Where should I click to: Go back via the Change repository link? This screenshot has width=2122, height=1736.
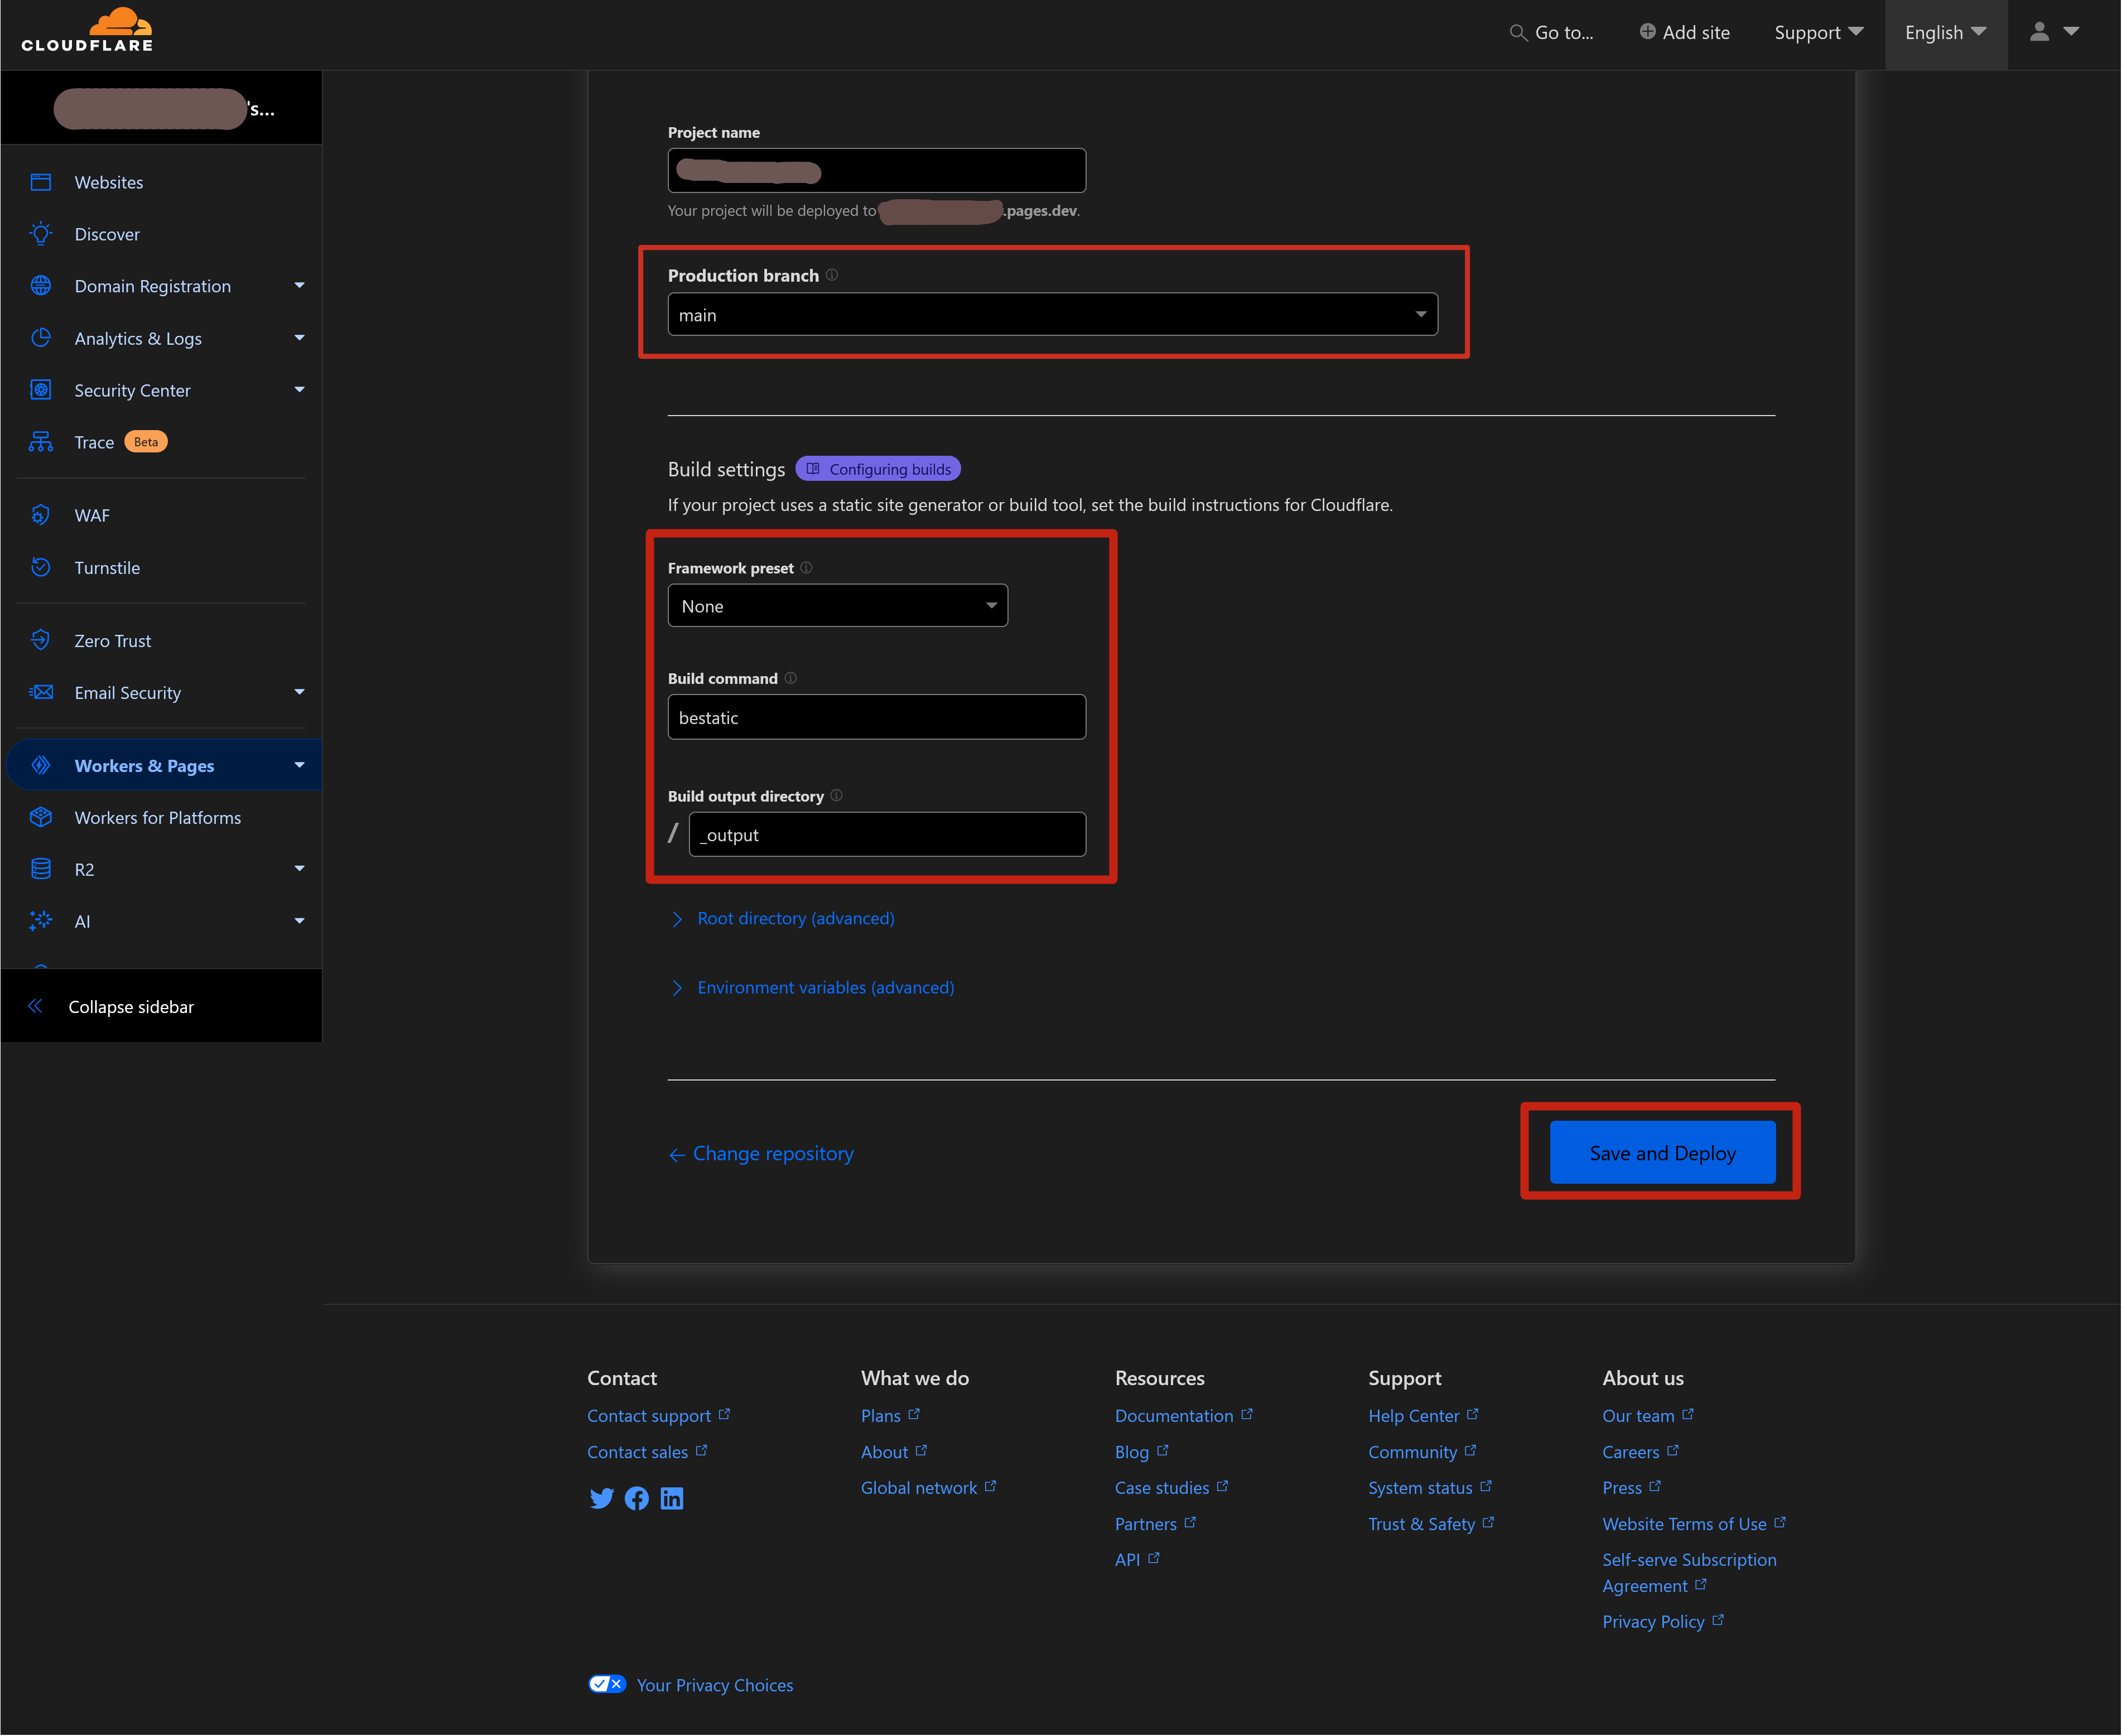pyautogui.click(x=772, y=1153)
